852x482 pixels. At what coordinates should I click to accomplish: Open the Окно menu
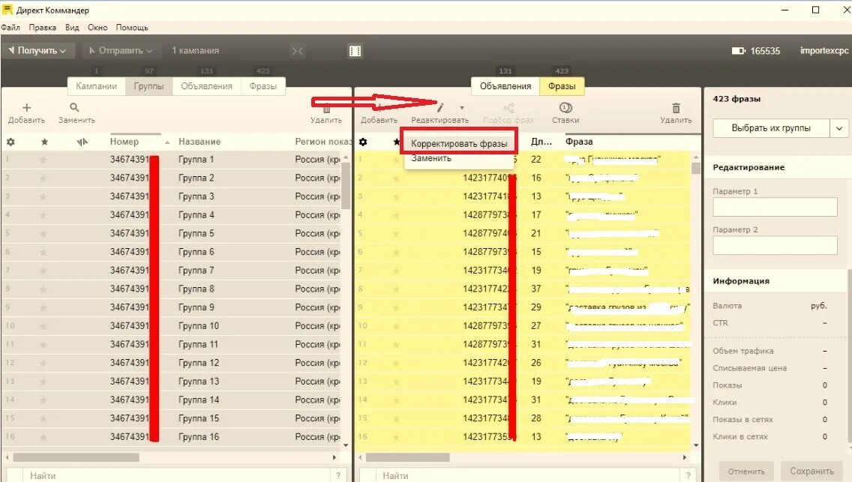(97, 27)
